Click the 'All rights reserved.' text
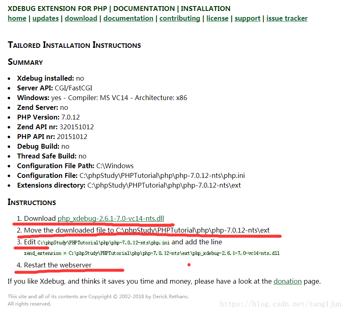Screen dimensions: 346x312 [x=29, y=303]
